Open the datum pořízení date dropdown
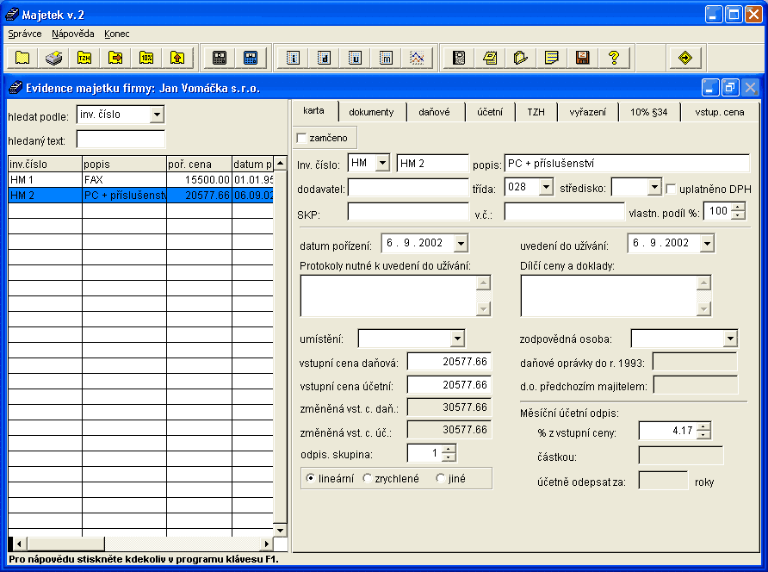The width and height of the screenshot is (768, 572). [x=460, y=244]
